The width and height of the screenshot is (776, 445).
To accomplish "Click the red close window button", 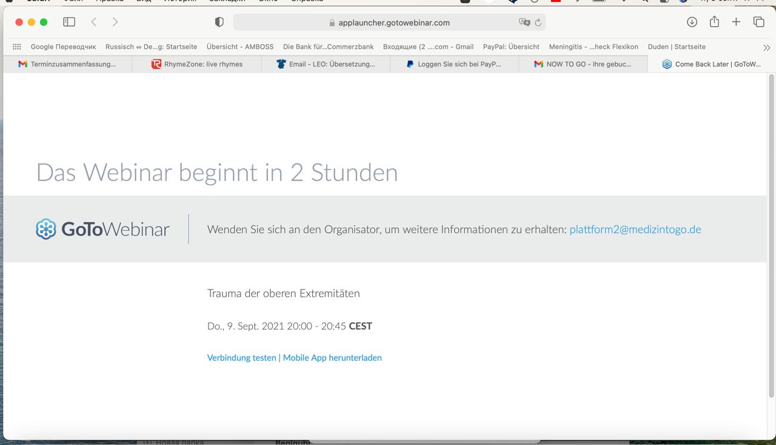I will [19, 22].
